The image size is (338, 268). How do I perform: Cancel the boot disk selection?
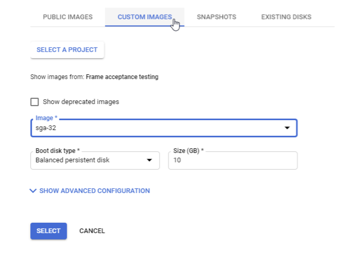(92, 231)
